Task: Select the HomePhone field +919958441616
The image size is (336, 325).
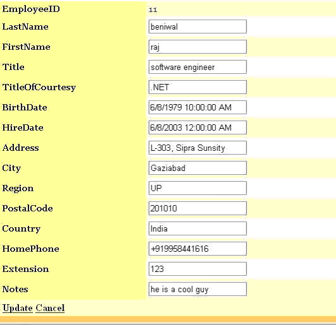Action: (x=198, y=249)
